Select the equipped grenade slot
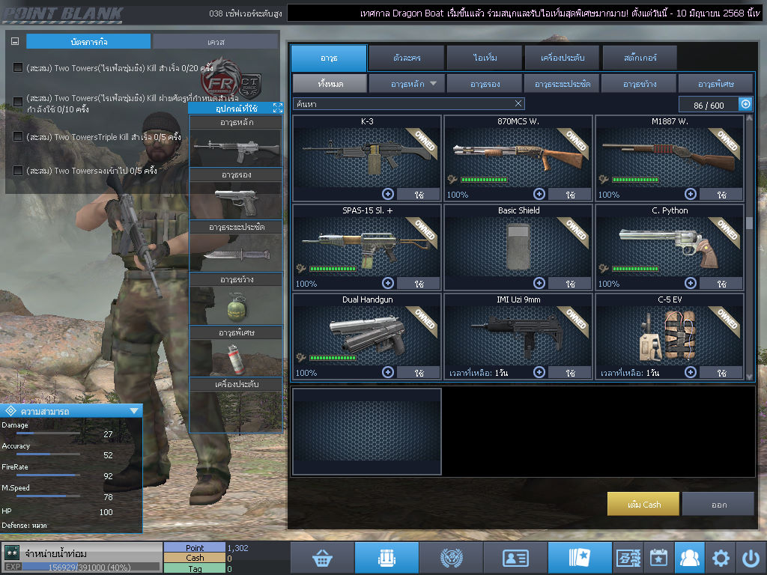 tap(236, 305)
